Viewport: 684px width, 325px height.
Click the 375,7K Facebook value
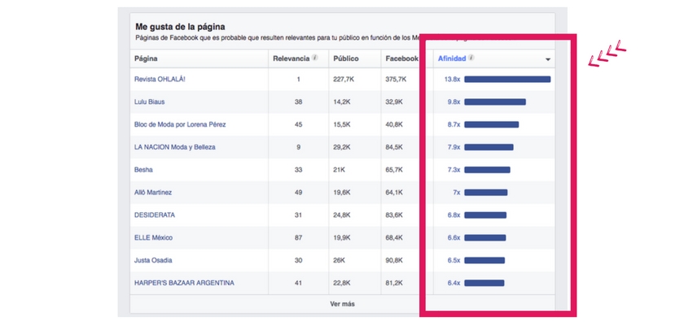(x=396, y=79)
